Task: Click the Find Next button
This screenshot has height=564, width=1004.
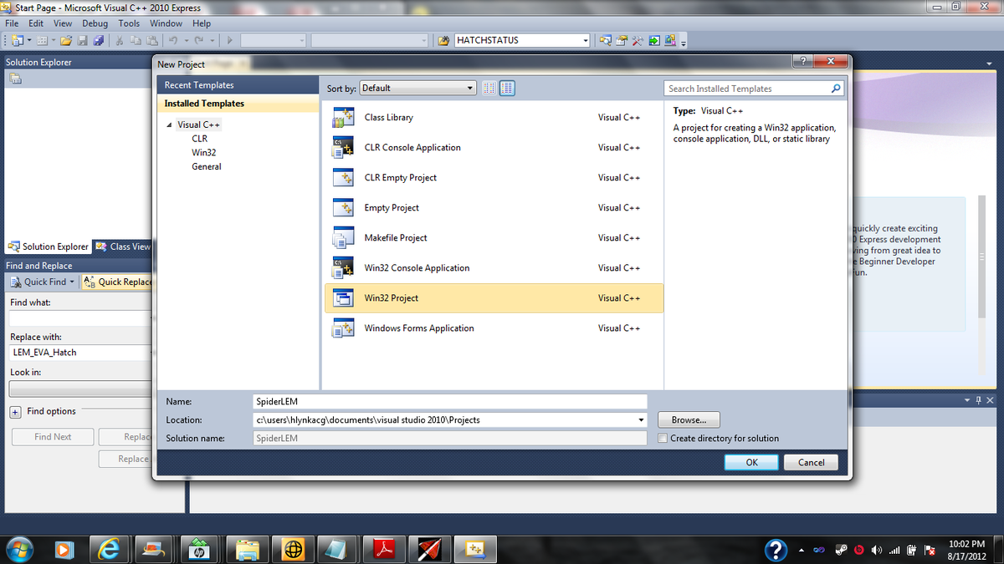Action: click(x=53, y=437)
